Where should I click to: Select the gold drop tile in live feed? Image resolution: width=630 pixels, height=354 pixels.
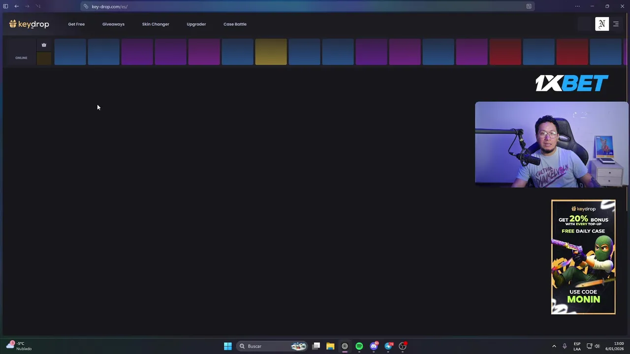click(x=271, y=52)
